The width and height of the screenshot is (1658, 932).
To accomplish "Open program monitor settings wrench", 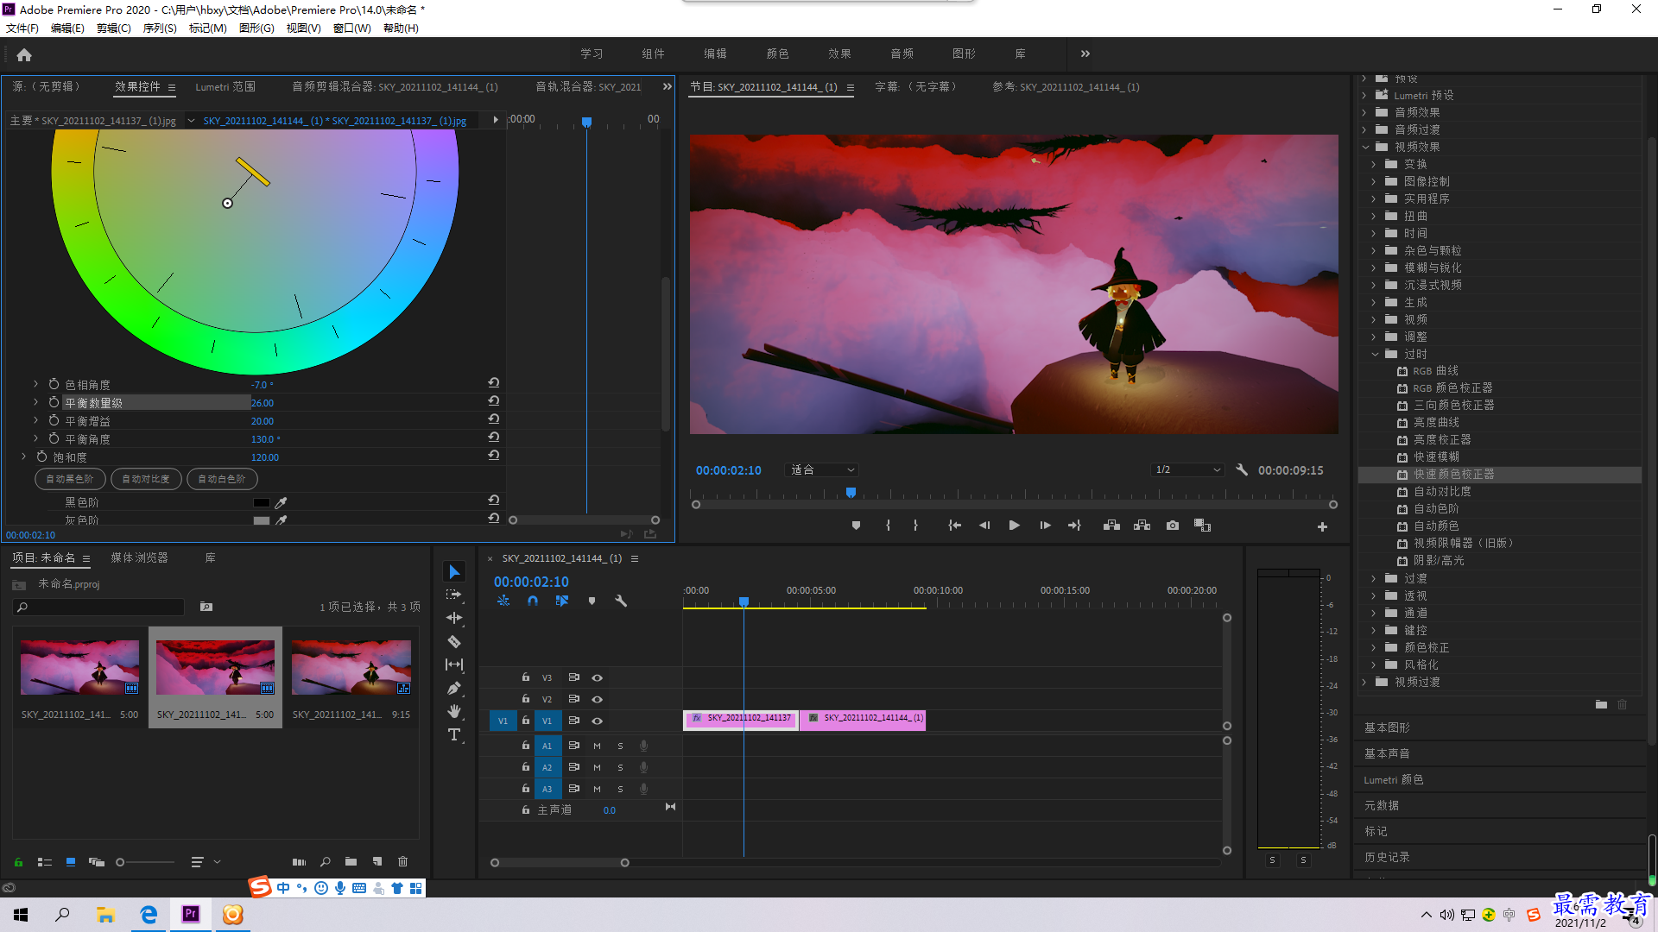I will (x=1242, y=470).
